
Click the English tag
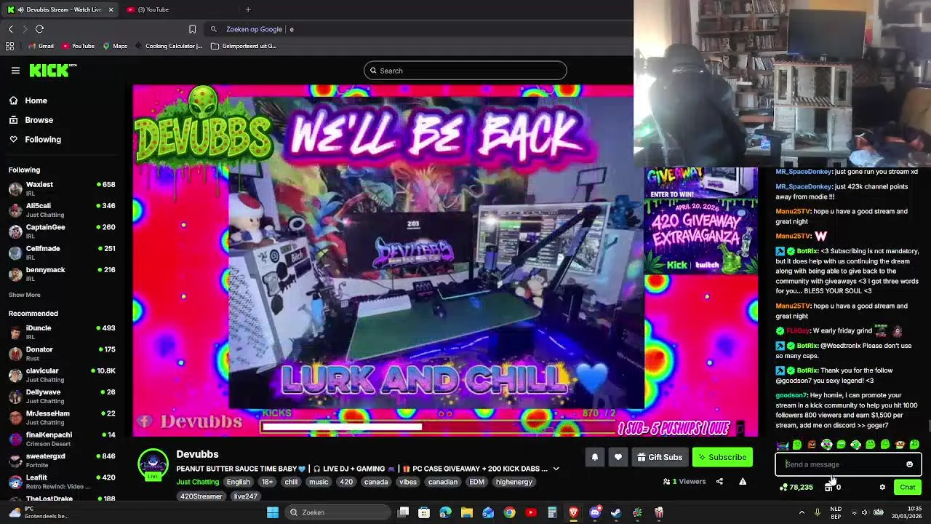tap(238, 482)
